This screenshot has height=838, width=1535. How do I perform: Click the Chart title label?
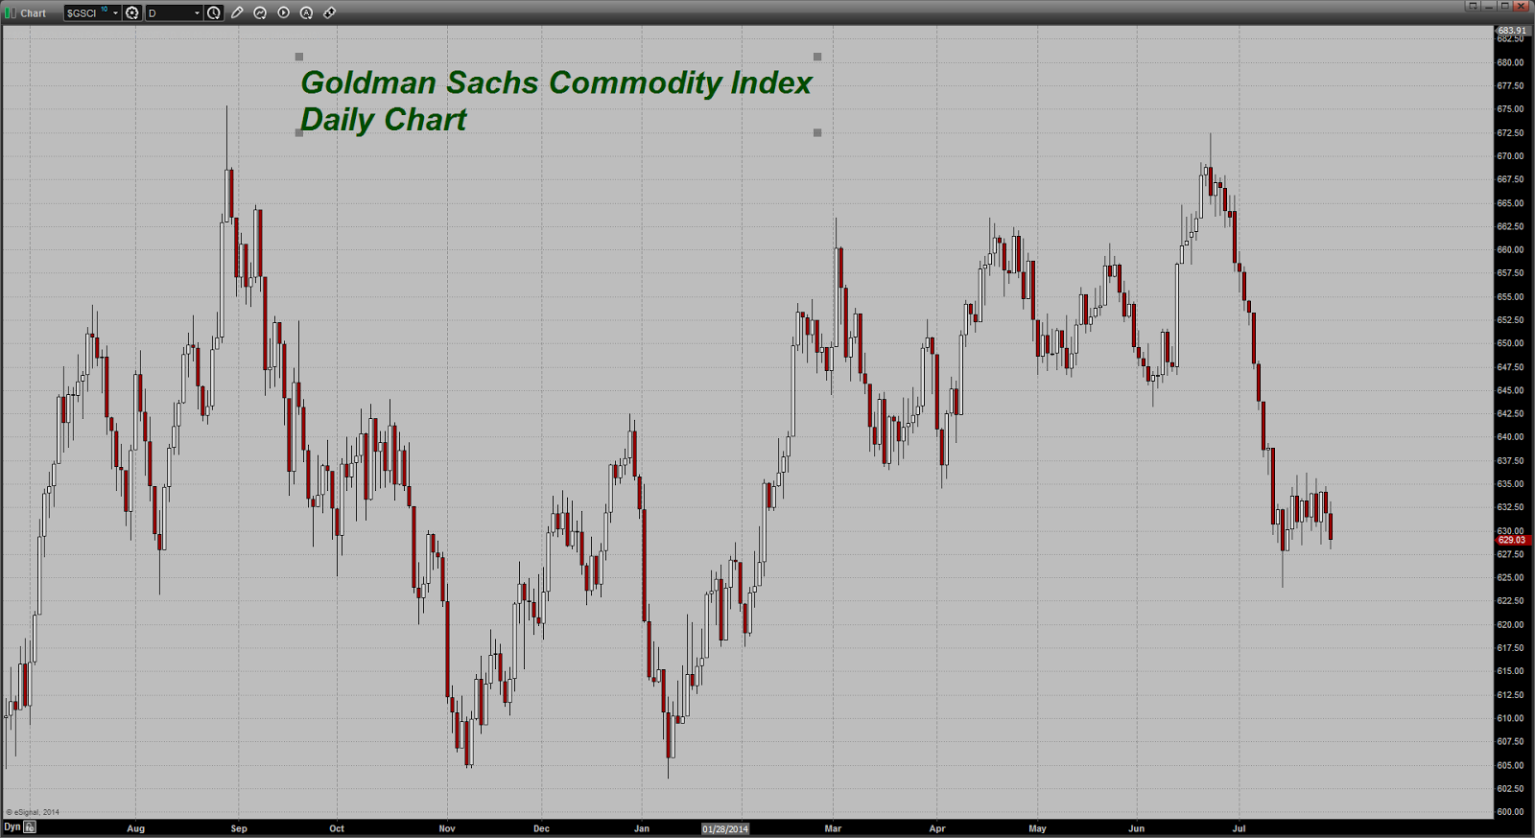[x=34, y=13]
